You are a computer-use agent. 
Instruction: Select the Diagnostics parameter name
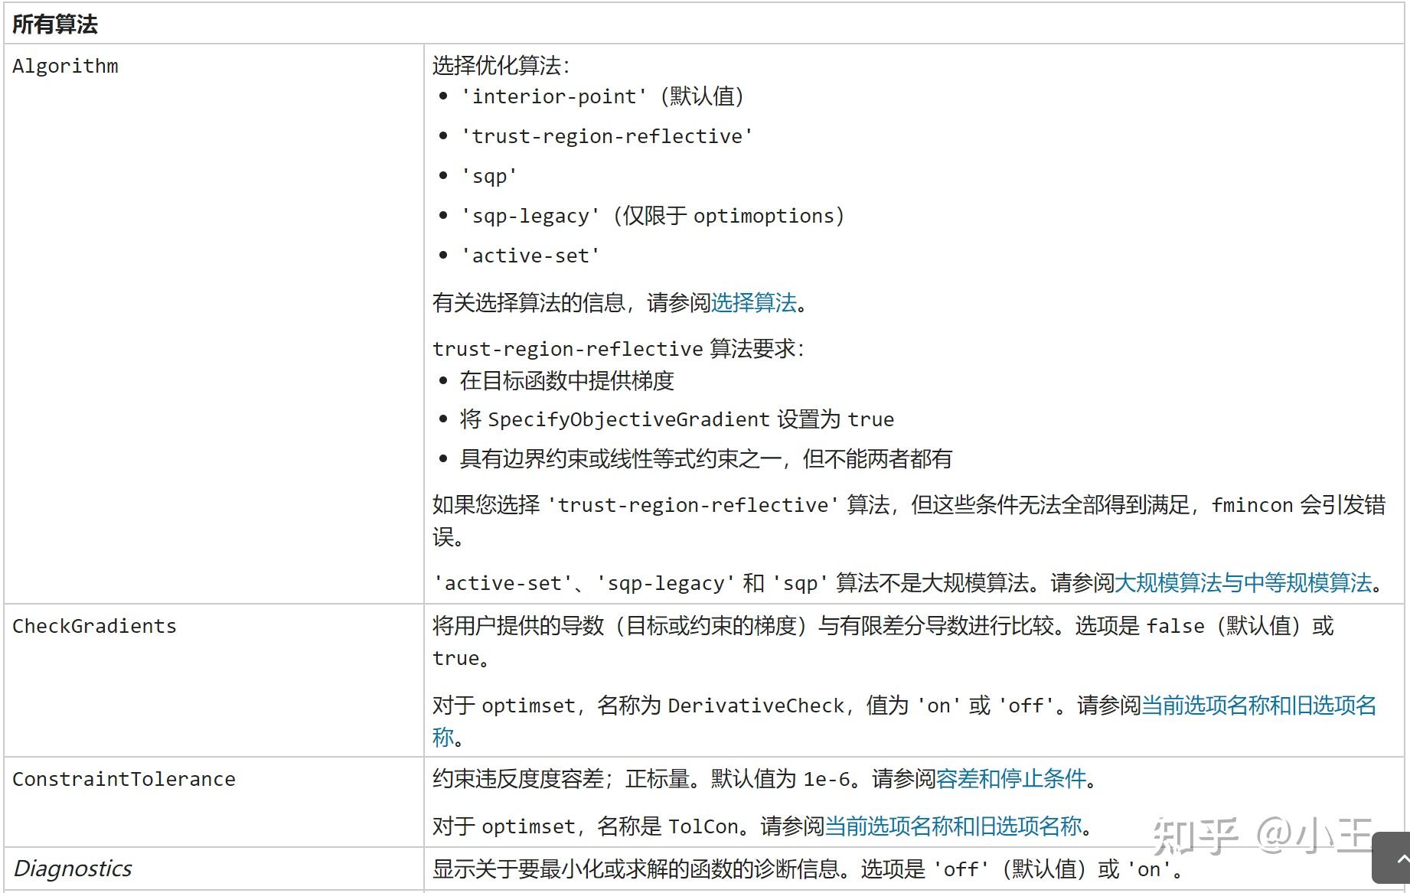tap(73, 869)
